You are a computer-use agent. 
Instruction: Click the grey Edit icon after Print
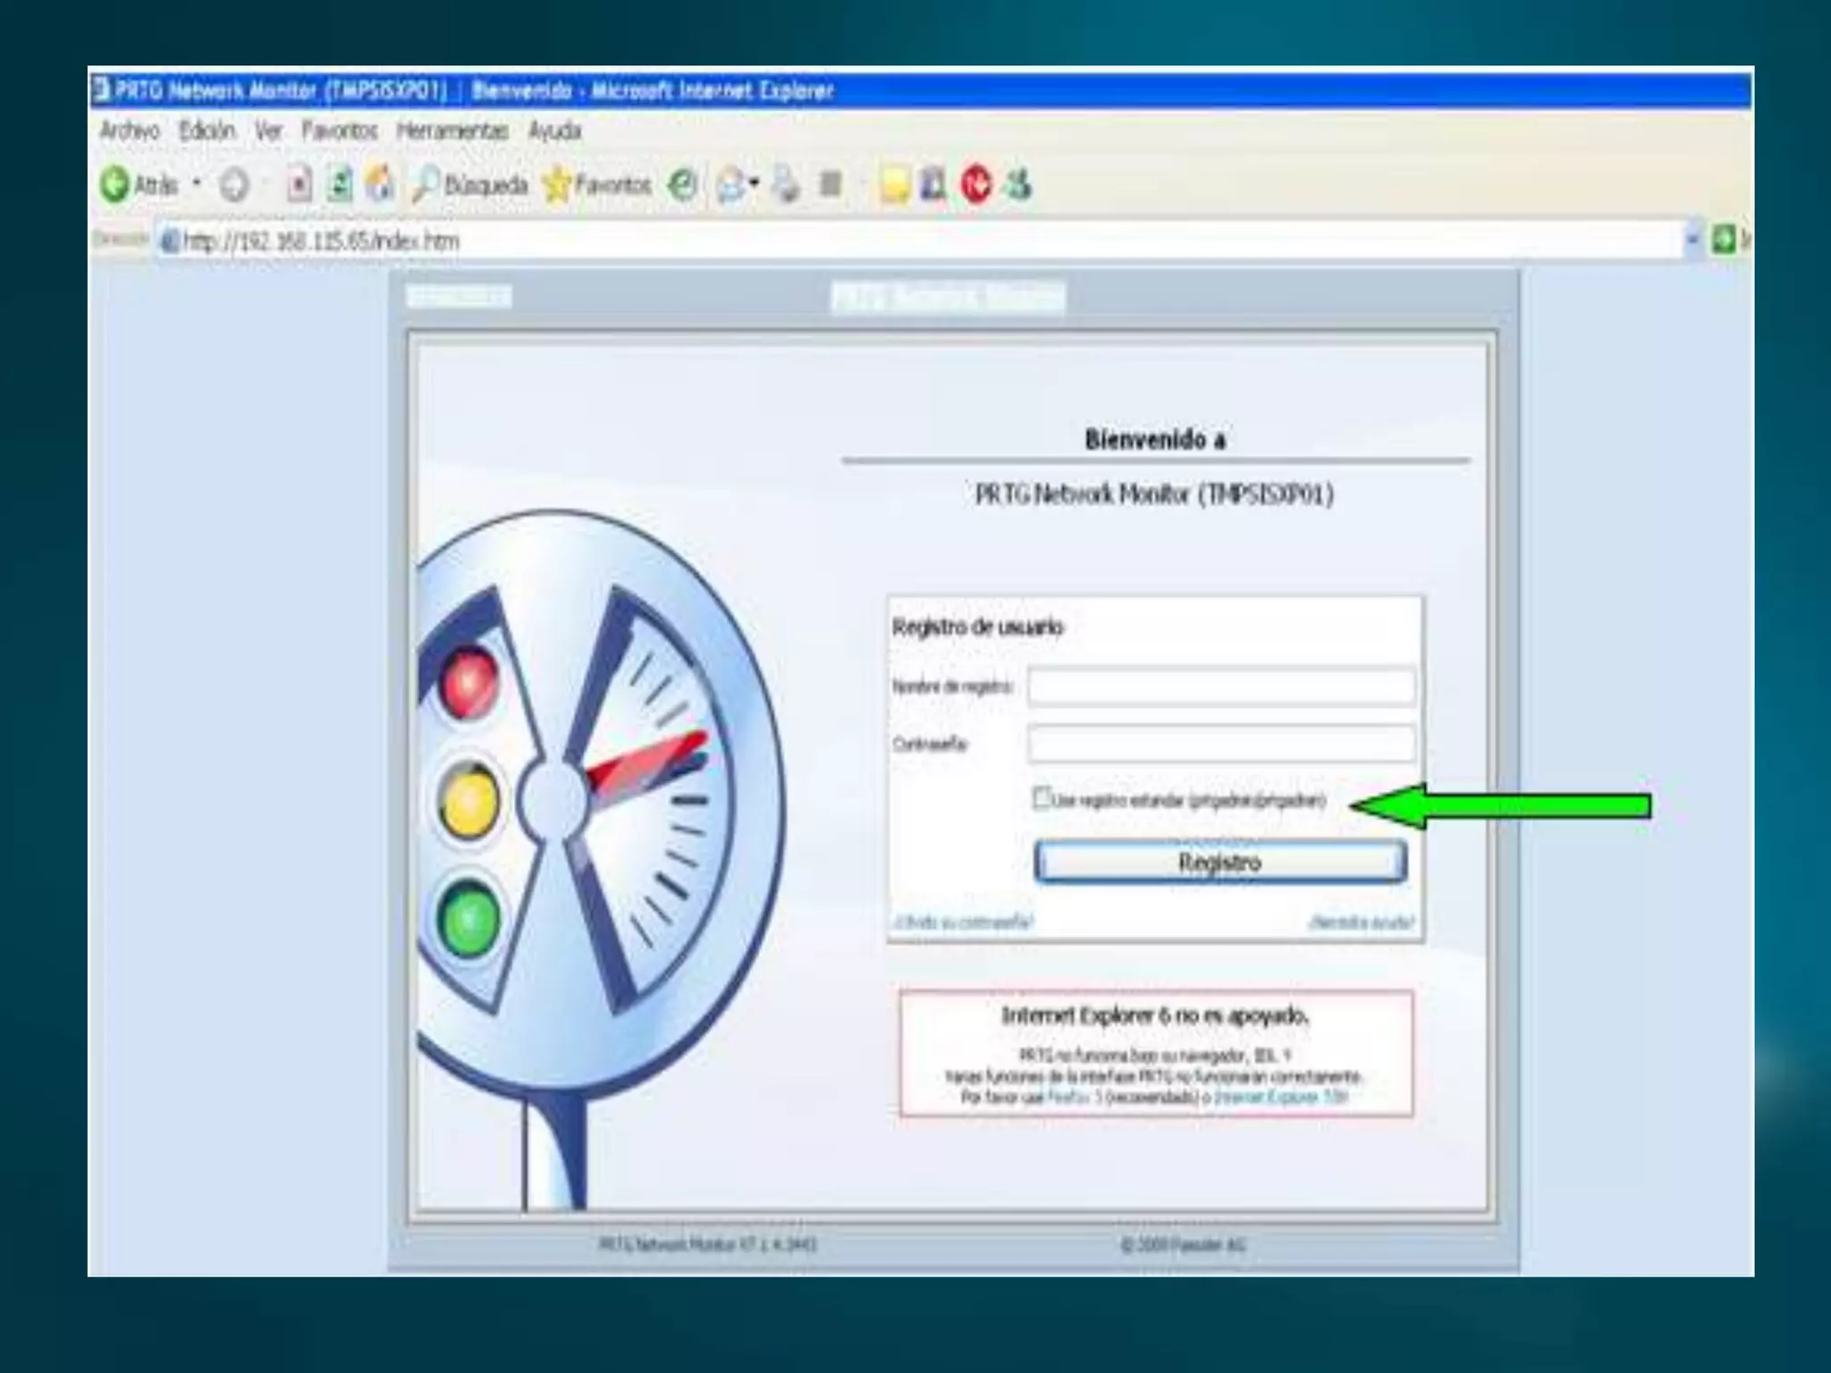(831, 185)
